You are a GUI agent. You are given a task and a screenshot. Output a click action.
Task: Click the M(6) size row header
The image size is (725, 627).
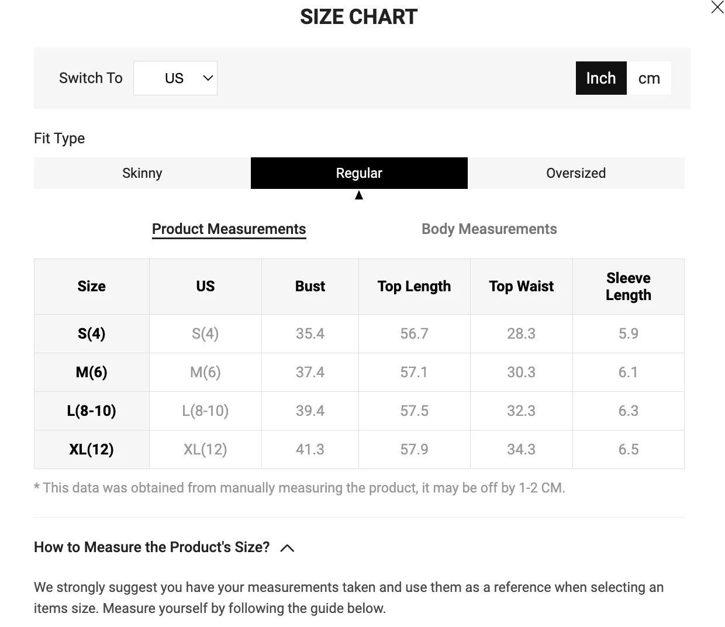[92, 372]
